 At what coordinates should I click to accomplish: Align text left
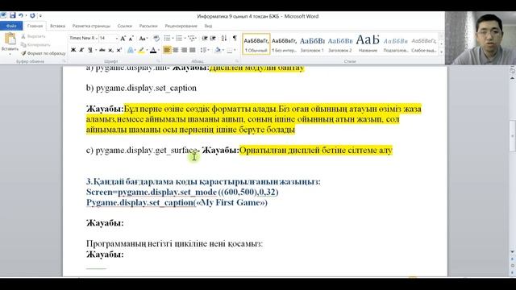pyautogui.click(x=167, y=50)
